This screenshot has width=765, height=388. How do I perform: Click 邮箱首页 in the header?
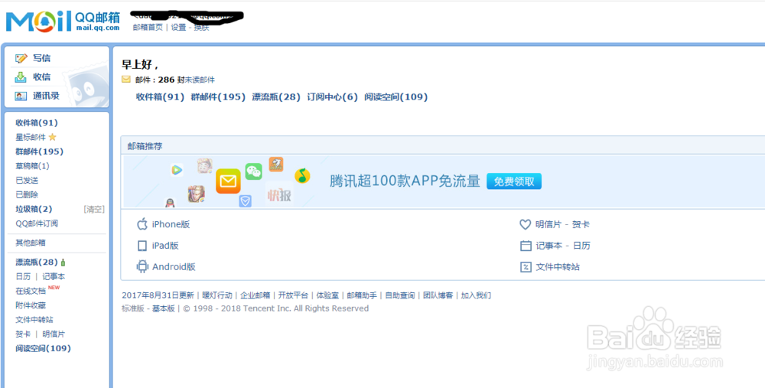[x=148, y=28]
